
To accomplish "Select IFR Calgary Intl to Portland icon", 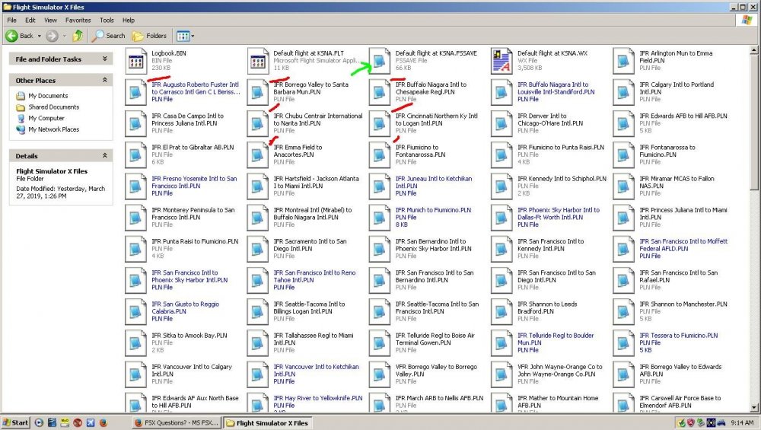I will (x=624, y=92).
